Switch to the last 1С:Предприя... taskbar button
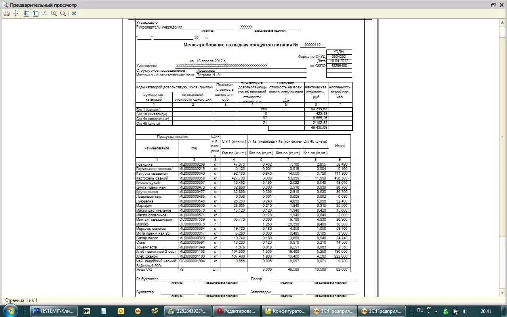This screenshot has height=317, width=507. tap(381, 311)
